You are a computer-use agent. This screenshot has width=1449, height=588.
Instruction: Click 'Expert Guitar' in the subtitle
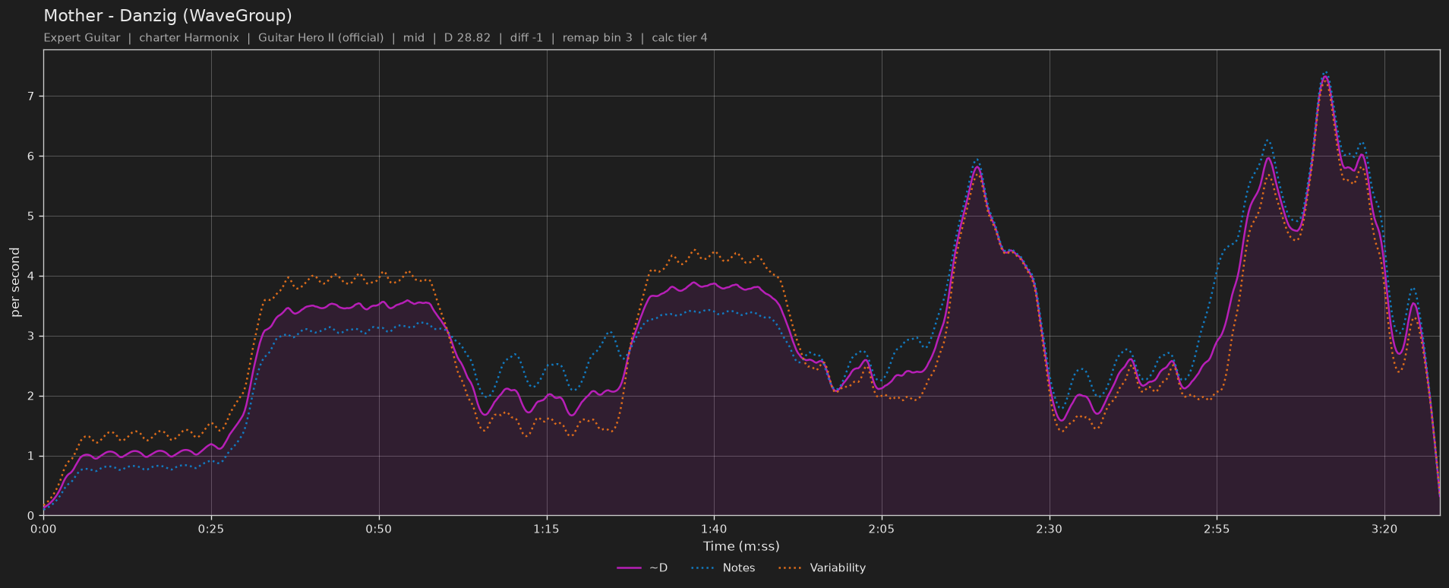tap(82, 38)
